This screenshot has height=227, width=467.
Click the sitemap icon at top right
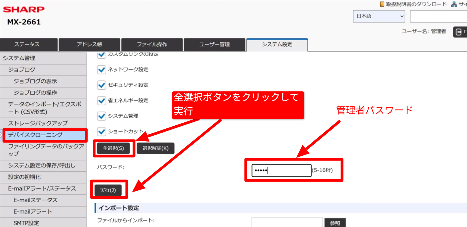coord(453,4)
